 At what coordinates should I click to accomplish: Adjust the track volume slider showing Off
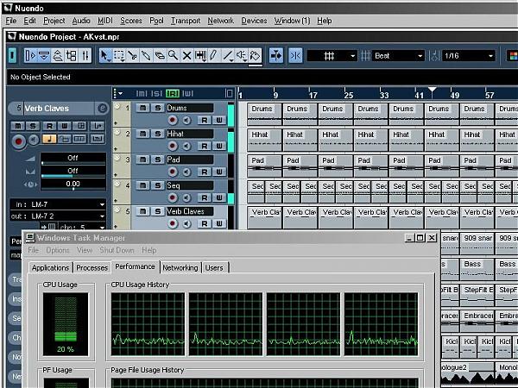pos(73,159)
